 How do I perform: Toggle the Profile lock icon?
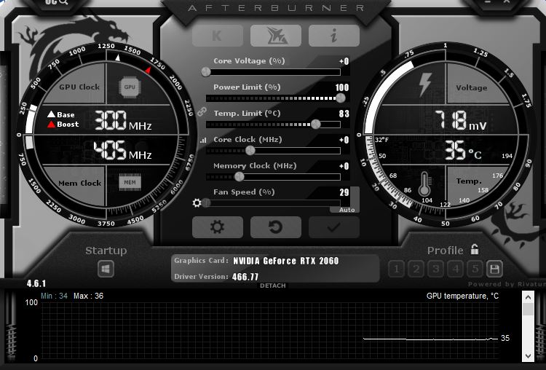coord(475,249)
